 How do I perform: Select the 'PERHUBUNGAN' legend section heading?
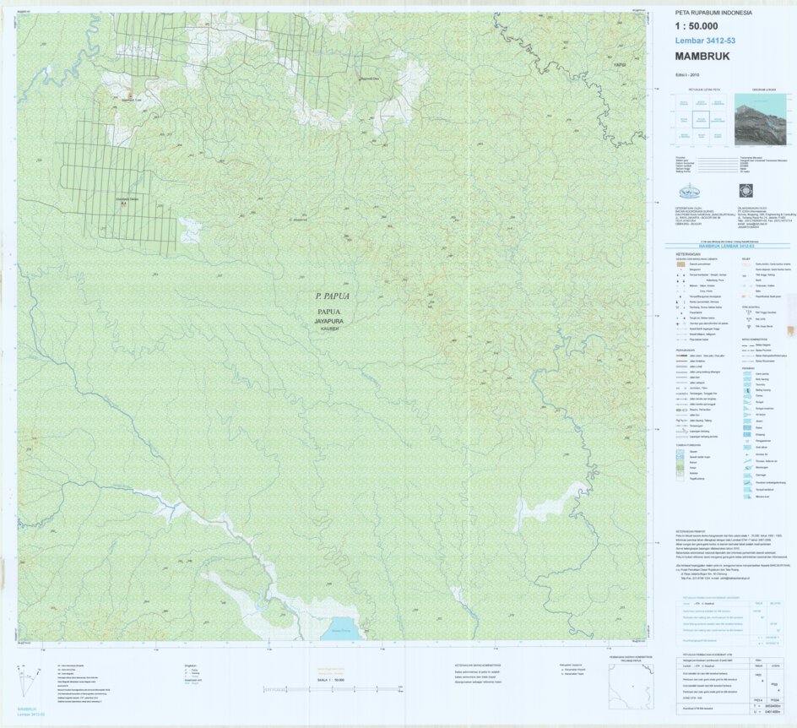click(x=685, y=350)
